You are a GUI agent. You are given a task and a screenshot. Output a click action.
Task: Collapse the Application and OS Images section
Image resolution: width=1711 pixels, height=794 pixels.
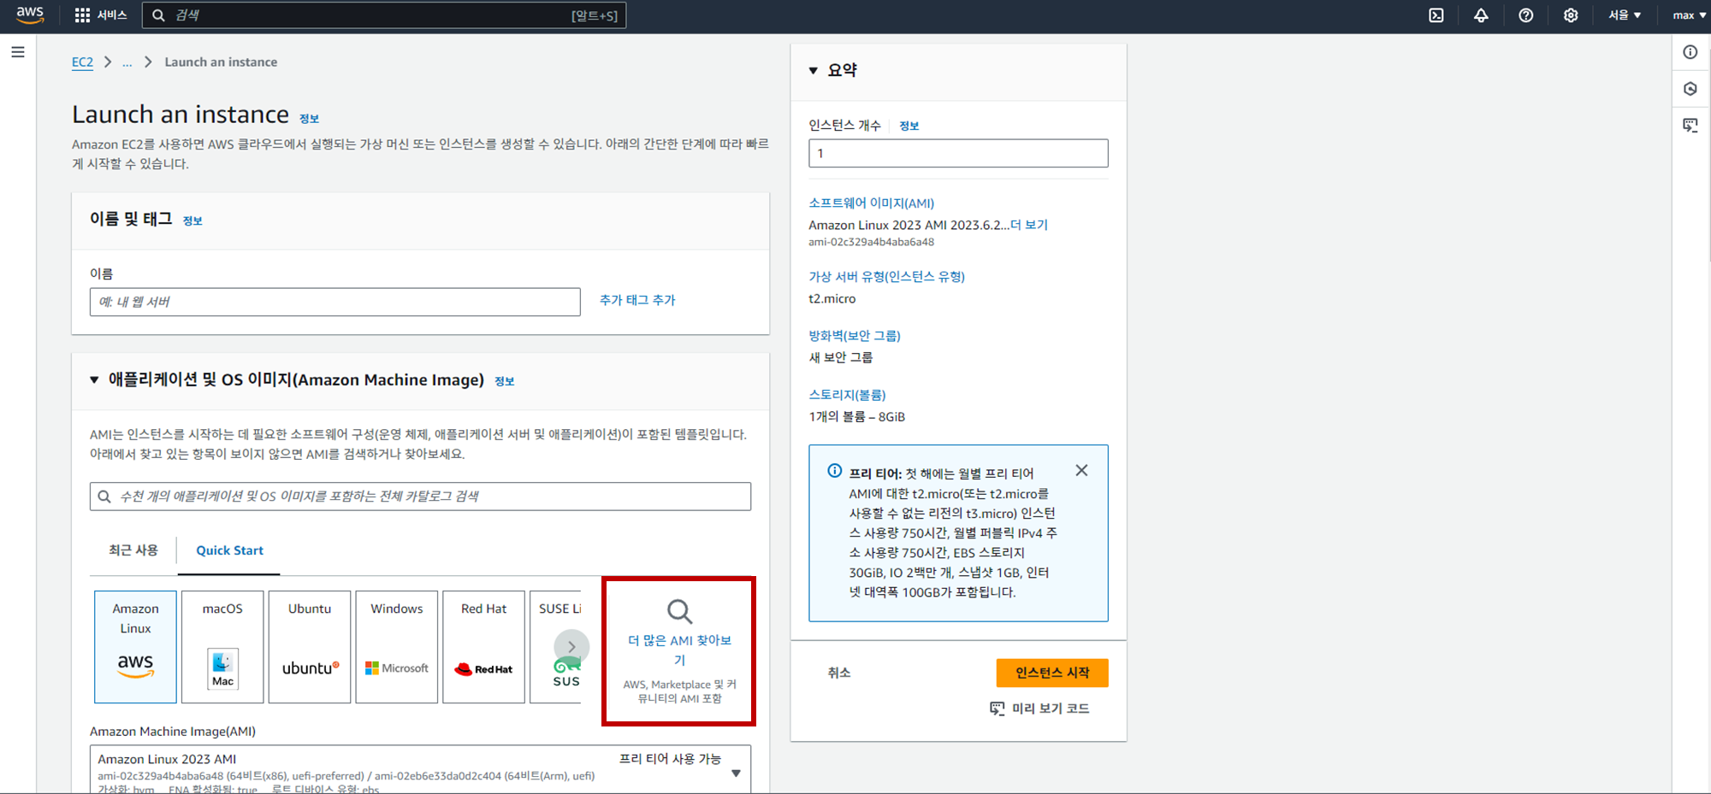(x=94, y=380)
